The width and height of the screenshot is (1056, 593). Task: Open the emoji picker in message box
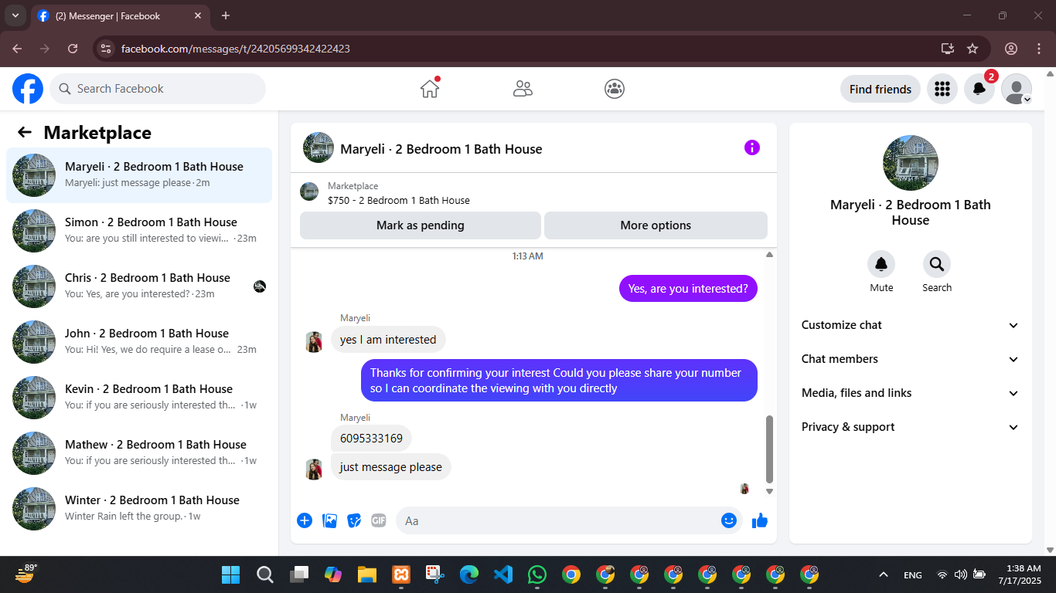(728, 520)
